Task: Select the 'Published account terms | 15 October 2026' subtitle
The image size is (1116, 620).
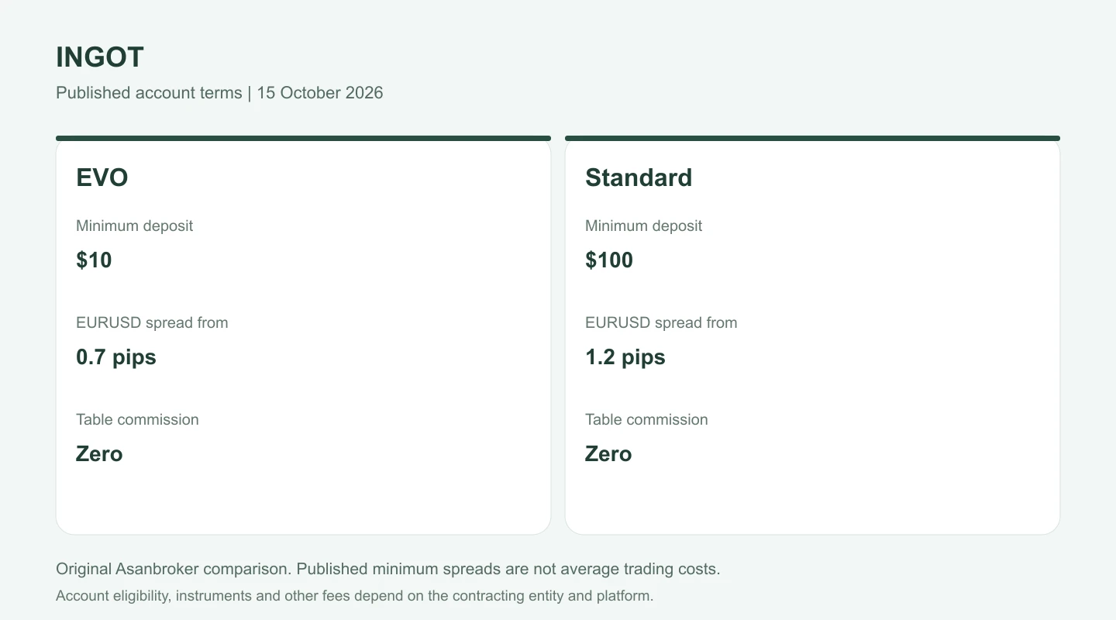Action: coord(219,93)
